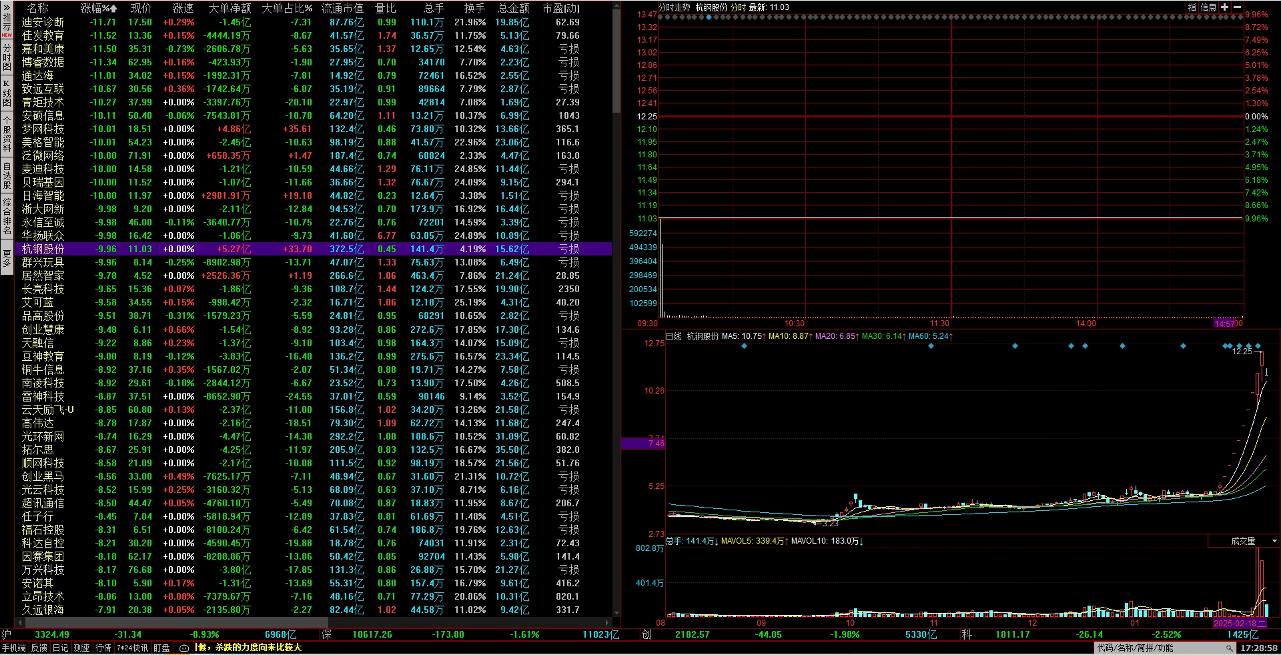
Task: Click the 信息 button above intraday chart
Action: click(1208, 7)
